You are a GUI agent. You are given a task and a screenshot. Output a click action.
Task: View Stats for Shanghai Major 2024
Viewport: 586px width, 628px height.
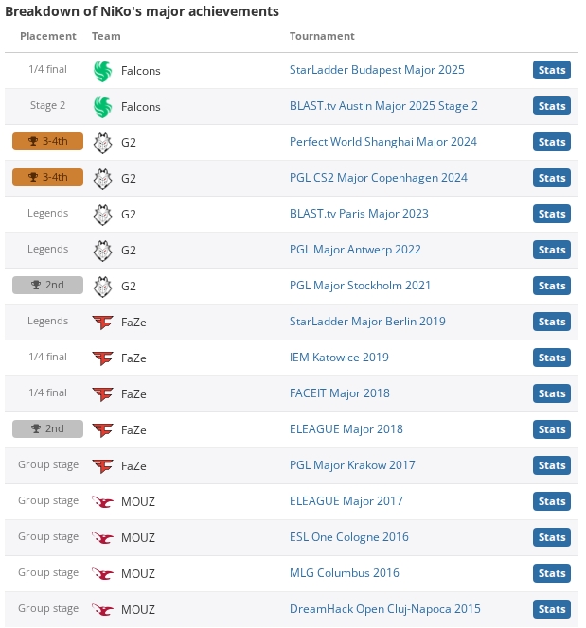click(552, 142)
